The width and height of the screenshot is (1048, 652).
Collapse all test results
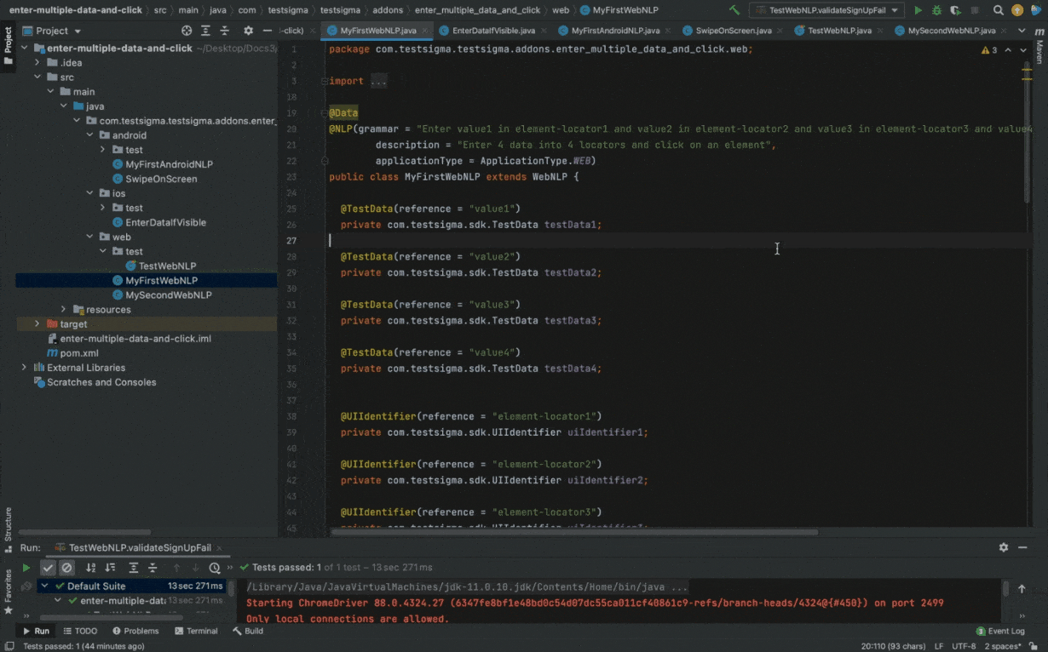(153, 568)
